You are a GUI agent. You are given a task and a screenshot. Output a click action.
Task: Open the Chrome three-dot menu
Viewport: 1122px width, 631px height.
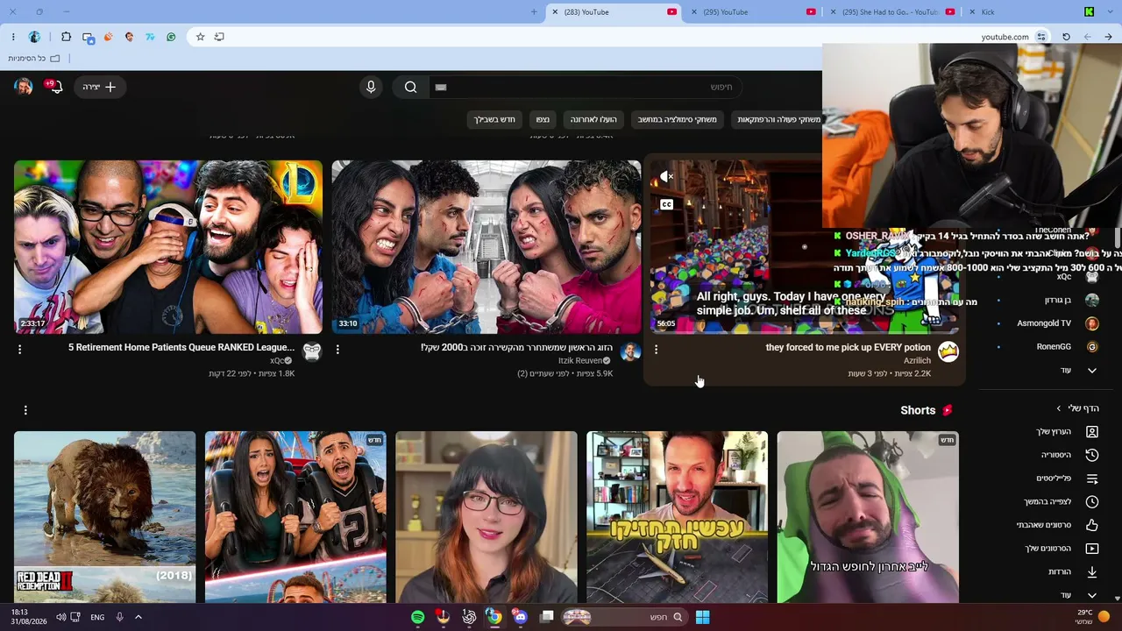pos(13,37)
